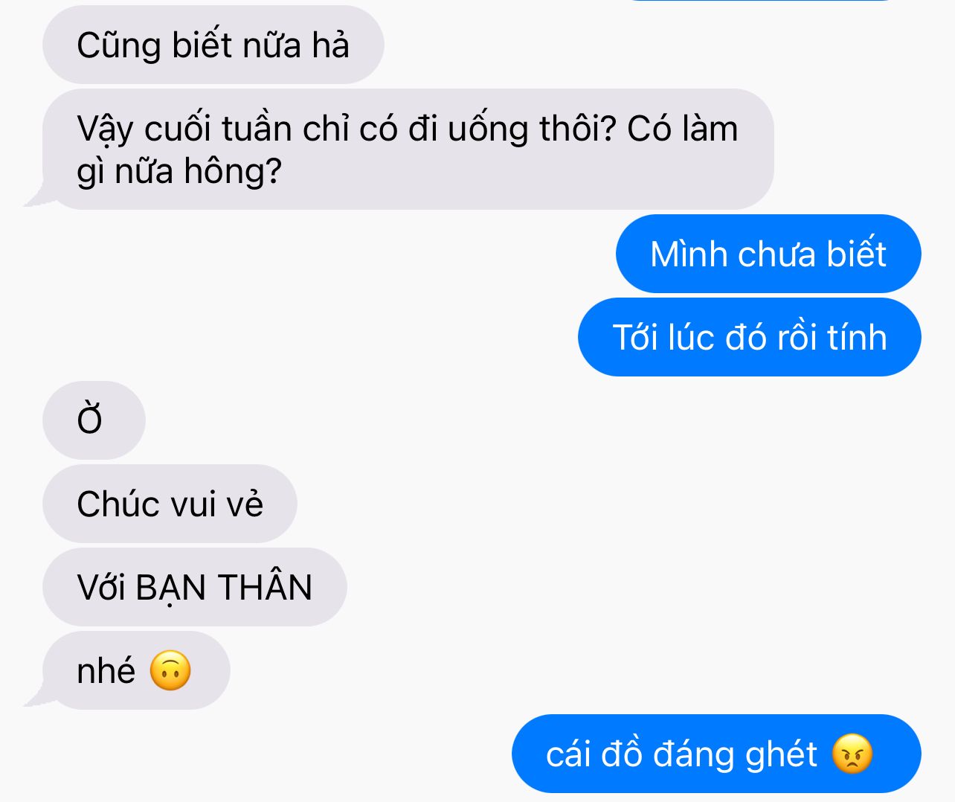Select the 'Mình chưa biết' blue bubble

(768, 254)
